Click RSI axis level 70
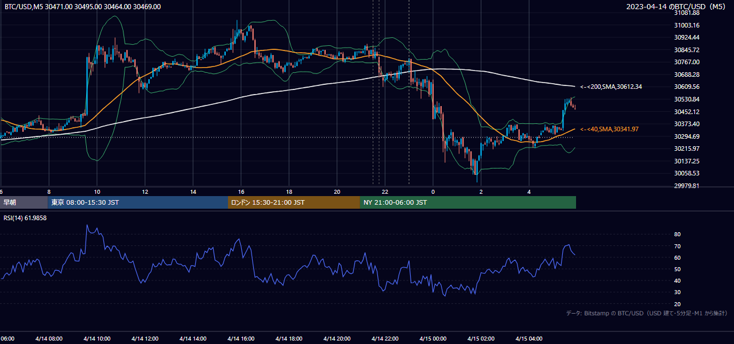 [677, 246]
